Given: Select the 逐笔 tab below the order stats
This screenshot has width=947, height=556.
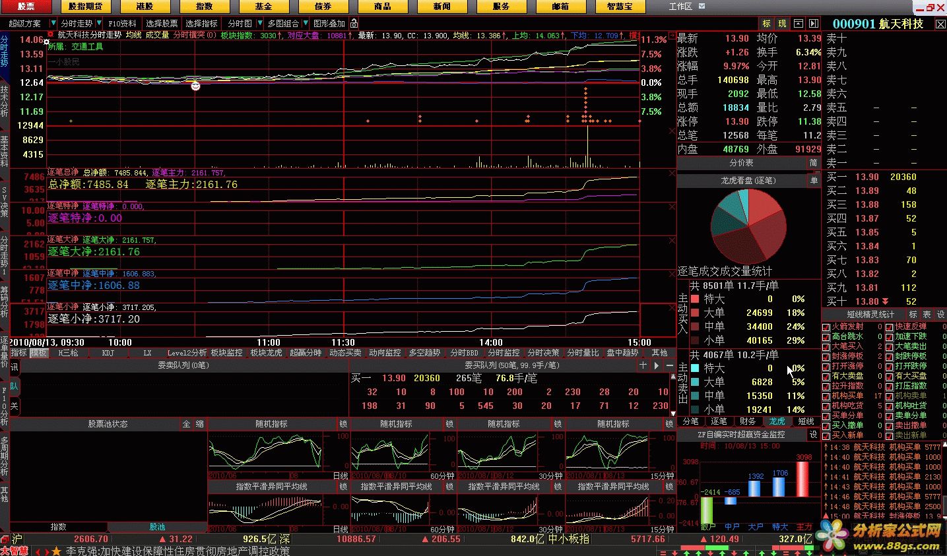Looking at the screenshot, I should [719, 421].
